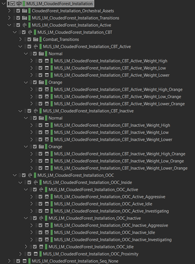Click the music switch container icon of MUS_LM_CloudedForest_Installation_CBT

pos(30,32)
